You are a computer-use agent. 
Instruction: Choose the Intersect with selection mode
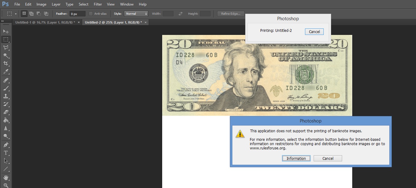[46, 14]
